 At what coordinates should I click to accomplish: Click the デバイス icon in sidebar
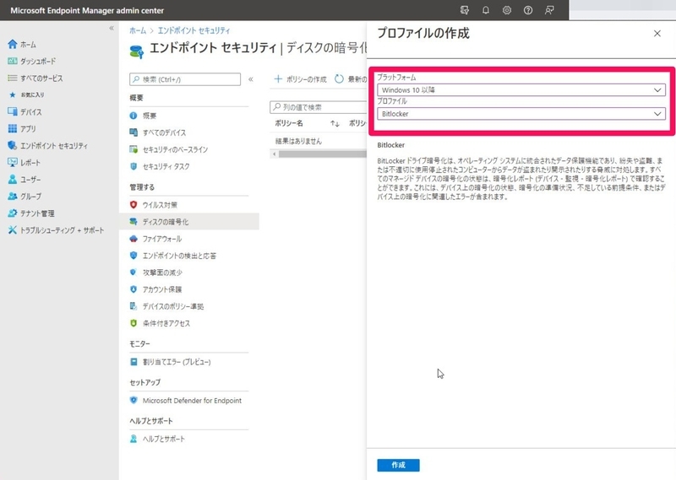coord(13,112)
